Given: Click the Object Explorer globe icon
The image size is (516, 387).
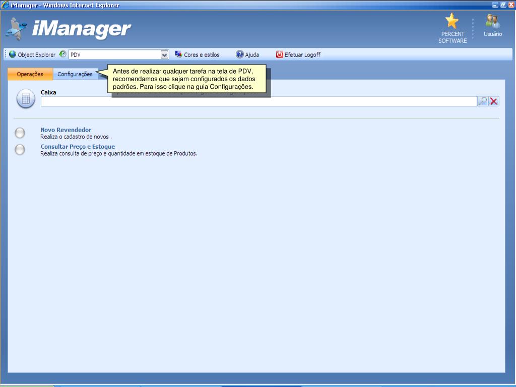Looking at the screenshot, I should click(13, 54).
